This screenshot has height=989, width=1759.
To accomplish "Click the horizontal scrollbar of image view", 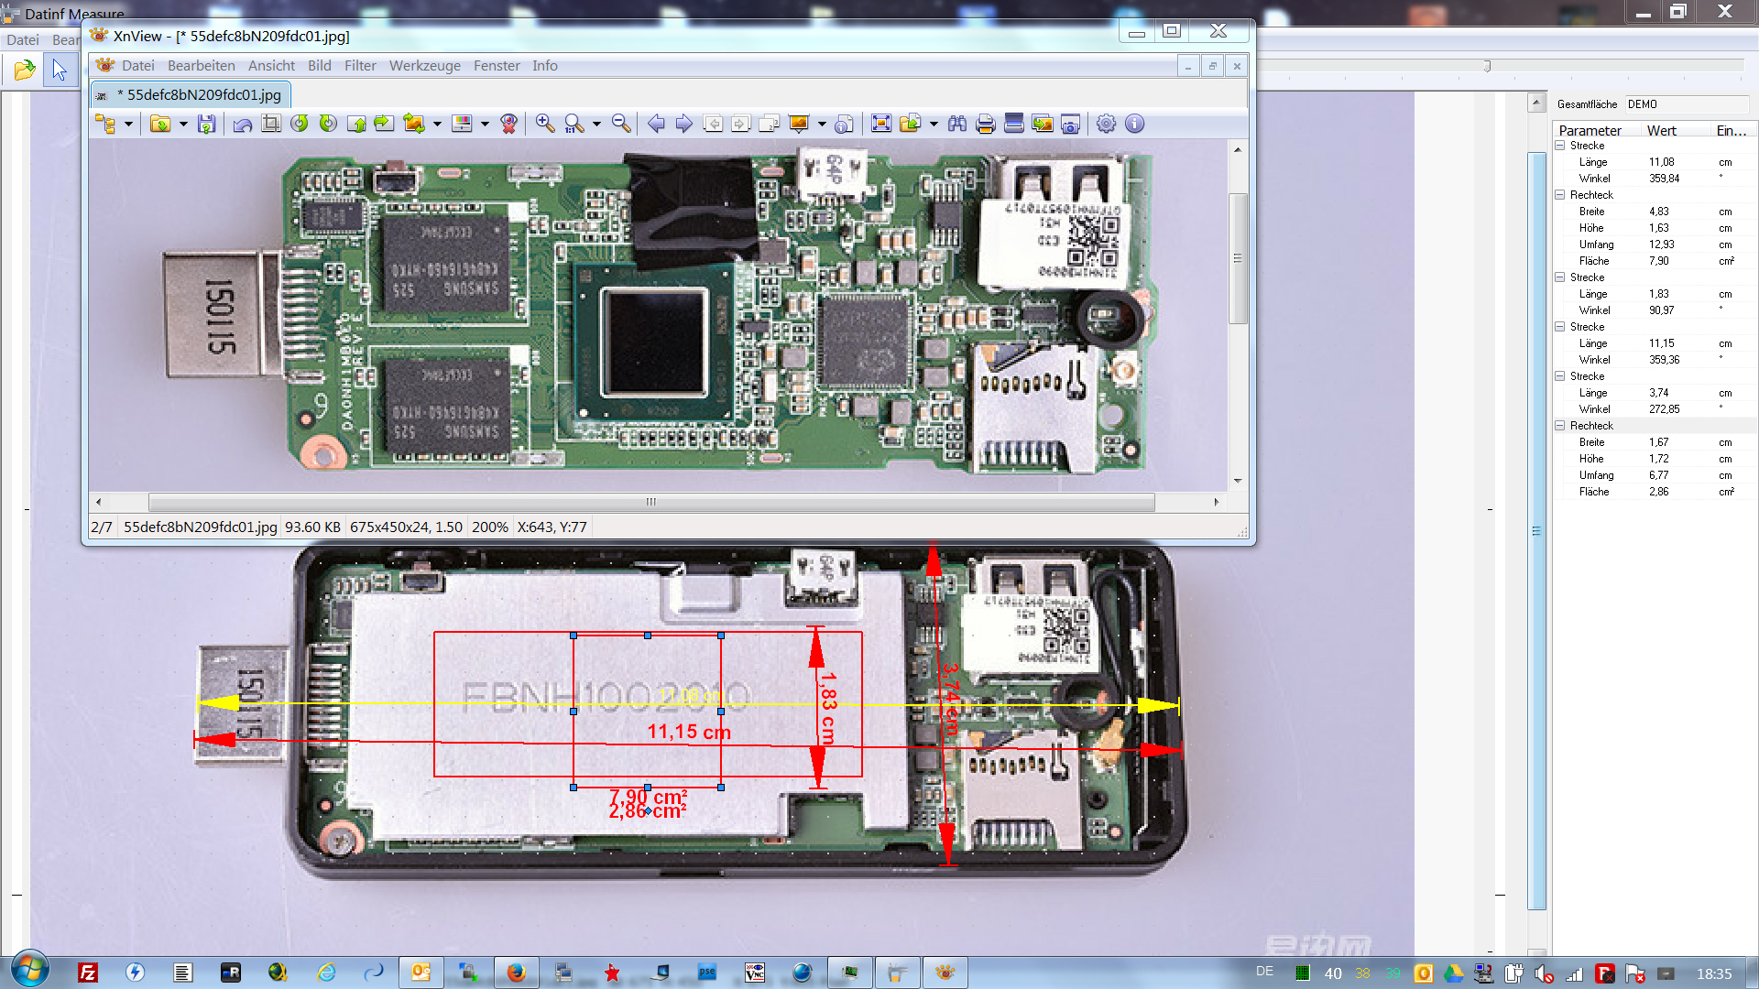I will pyautogui.click(x=650, y=502).
